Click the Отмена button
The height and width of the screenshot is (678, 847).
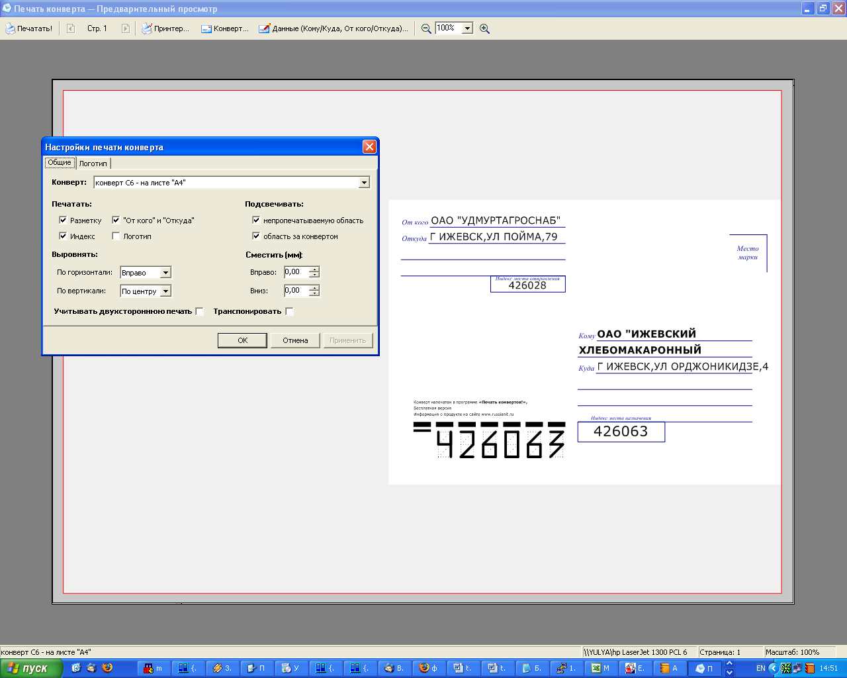pyautogui.click(x=295, y=340)
